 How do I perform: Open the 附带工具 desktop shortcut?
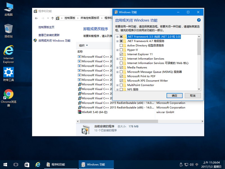point(9,74)
